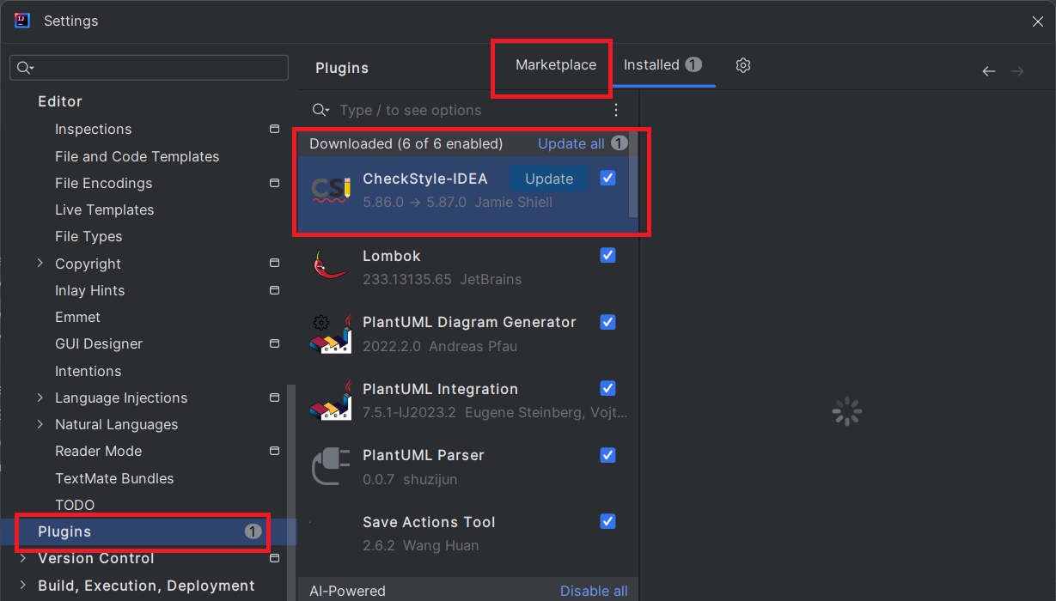Select the File Types entry

click(x=89, y=236)
